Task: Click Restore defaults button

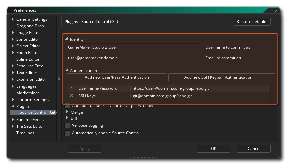Action: (252, 22)
